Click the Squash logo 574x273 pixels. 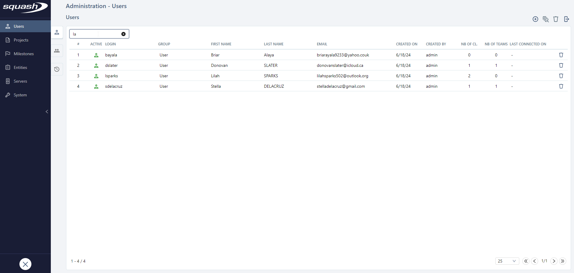25,8
